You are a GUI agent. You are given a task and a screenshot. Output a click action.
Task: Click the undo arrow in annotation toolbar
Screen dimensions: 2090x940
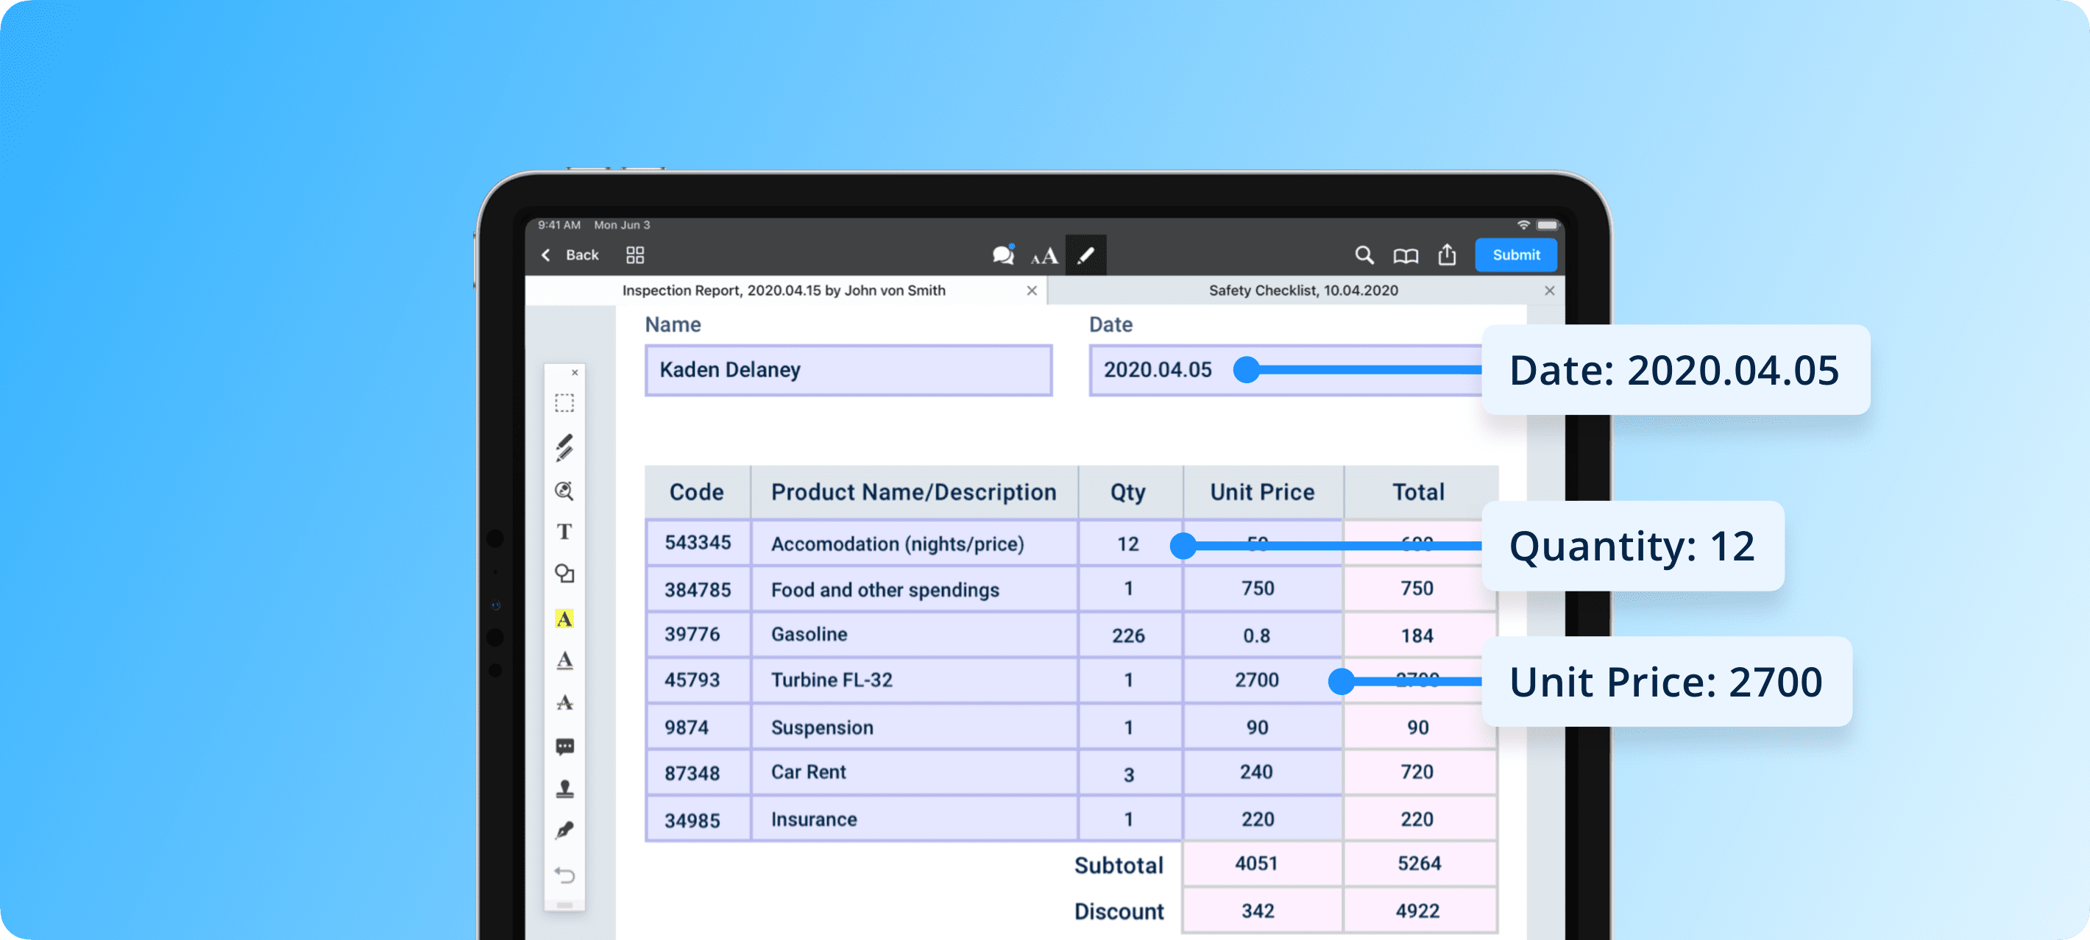[x=564, y=875]
